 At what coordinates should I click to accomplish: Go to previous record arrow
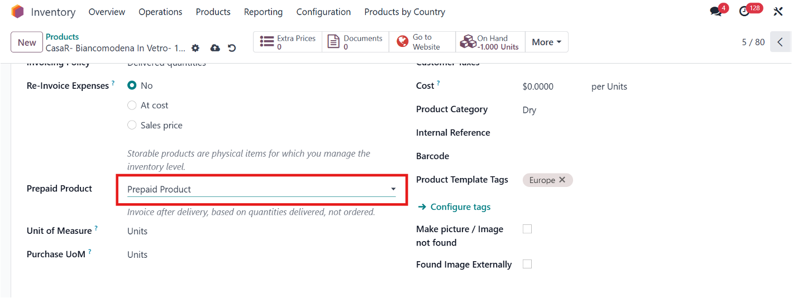780,42
